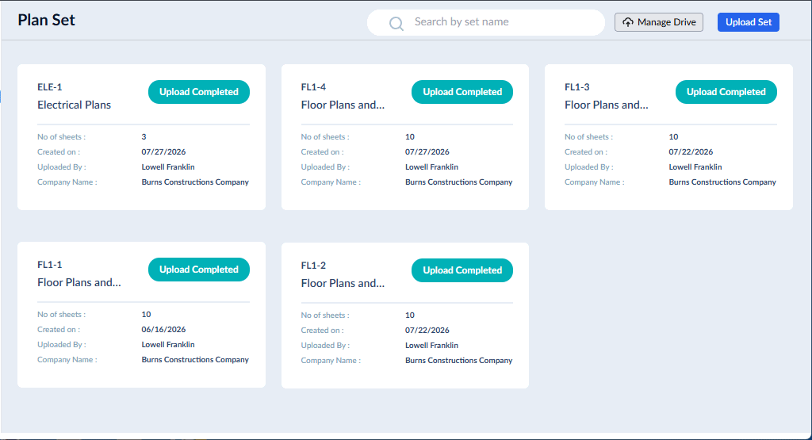This screenshot has height=440, width=812.
Task: Click created date 07/27/2026 in FL1-4 card
Action: (427, 151)
